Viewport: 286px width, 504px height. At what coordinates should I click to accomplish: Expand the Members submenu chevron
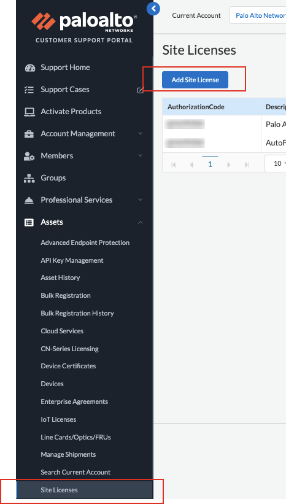141,155
